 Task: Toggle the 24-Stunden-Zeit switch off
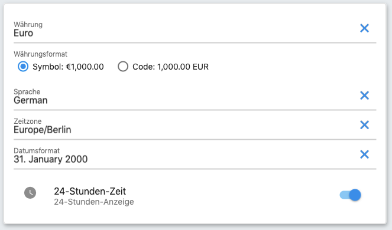click(x=350, y=195)
